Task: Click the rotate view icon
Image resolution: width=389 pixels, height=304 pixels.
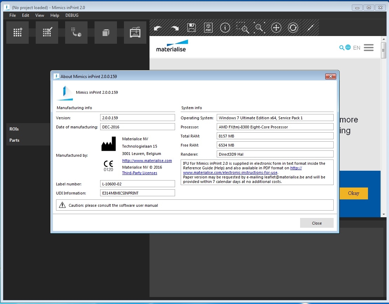Action: 293,28
